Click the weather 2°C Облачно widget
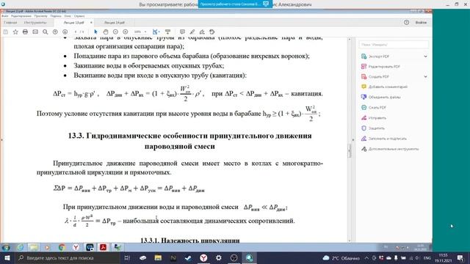Screen dimensions: 470x264 pos(341,258)
